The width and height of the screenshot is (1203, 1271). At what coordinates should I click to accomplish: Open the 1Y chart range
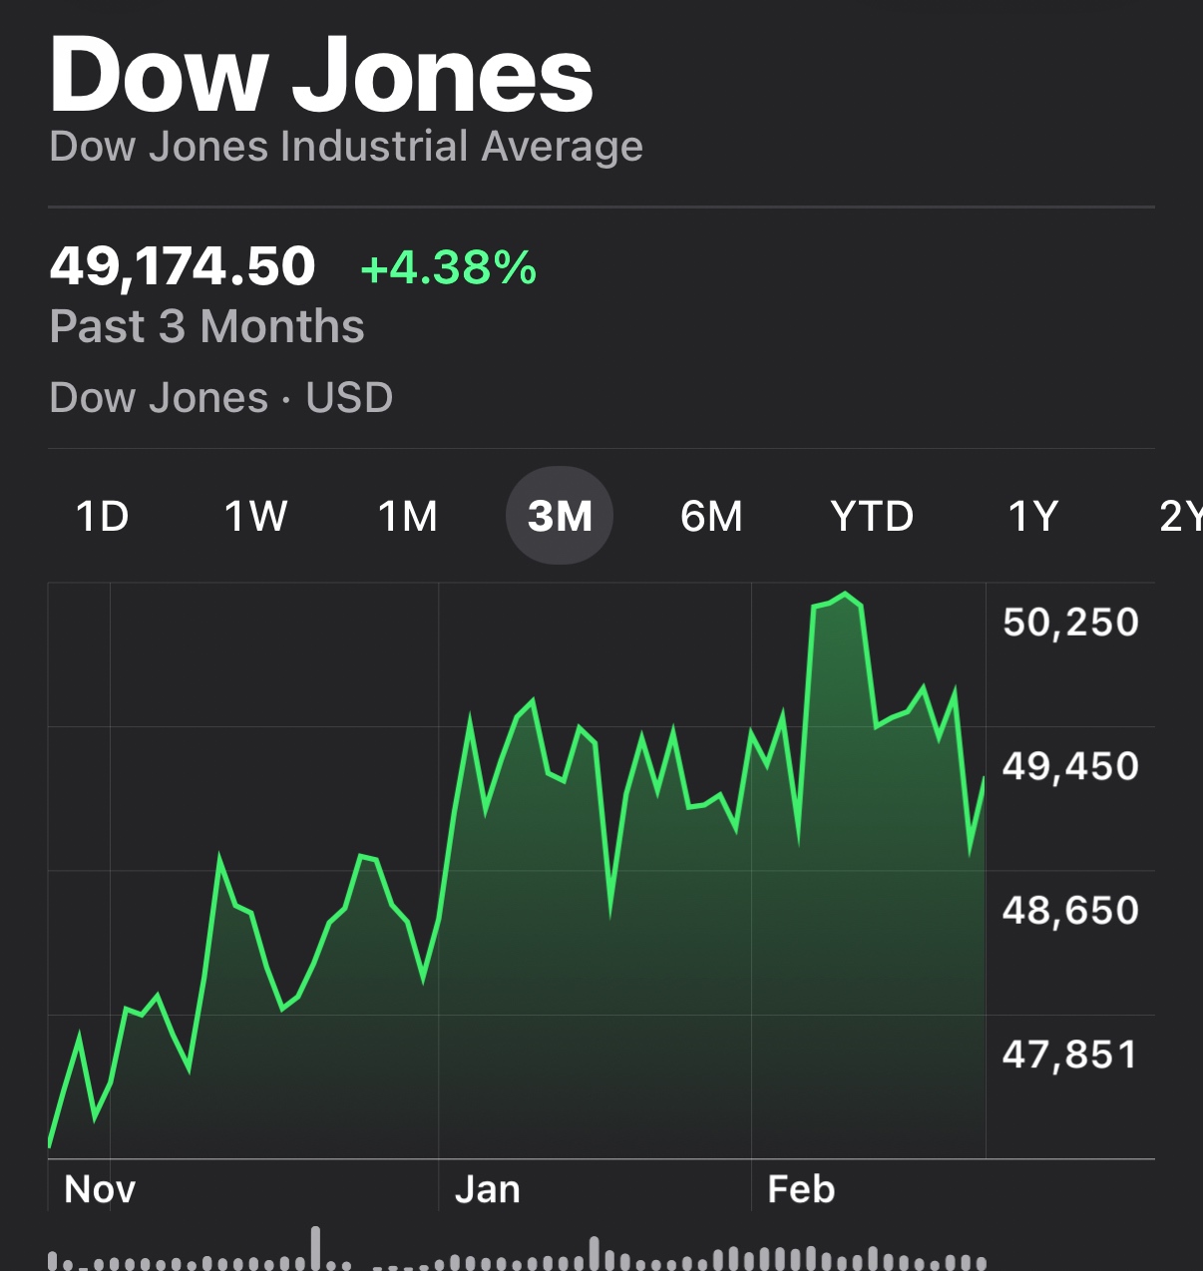(x=1032, y=517)
